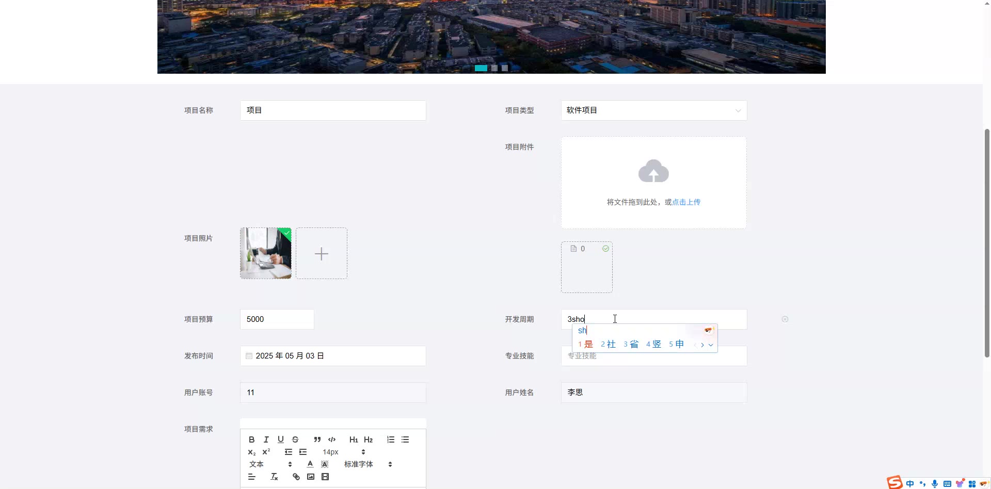The height and width of the screenshot is (489, 991).
Task: Toggle italic formatting in the editor
Action: point(266,439)
